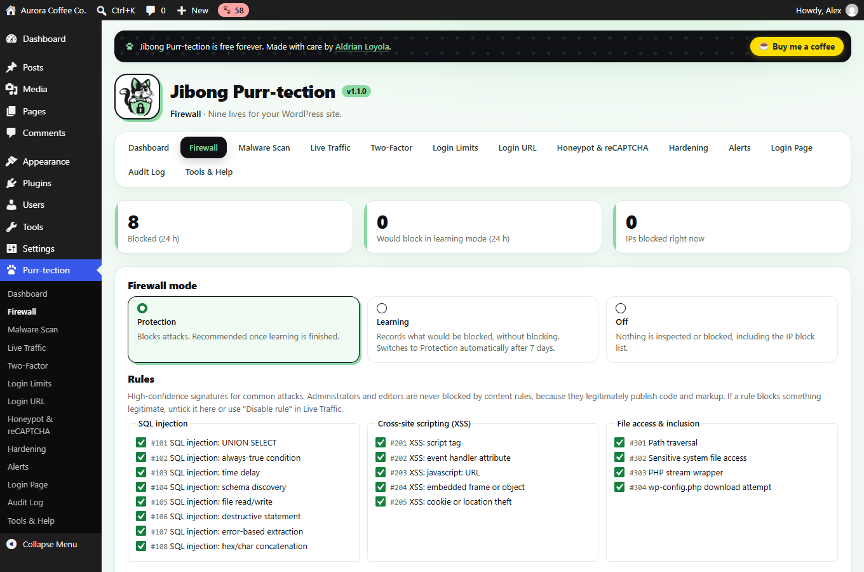
Task: Click the Collapse Menu arrow icon
Action: click(11, 544)
